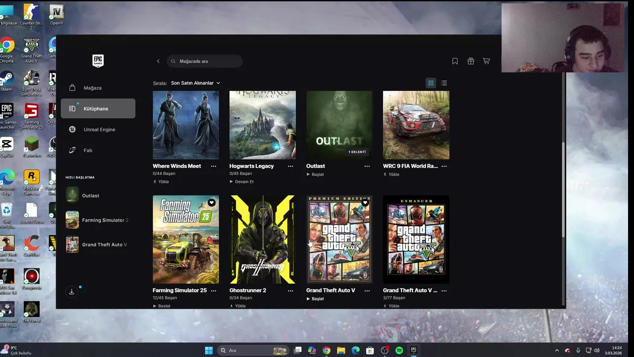Open the wishlist bookmark icon

(455, 61)
